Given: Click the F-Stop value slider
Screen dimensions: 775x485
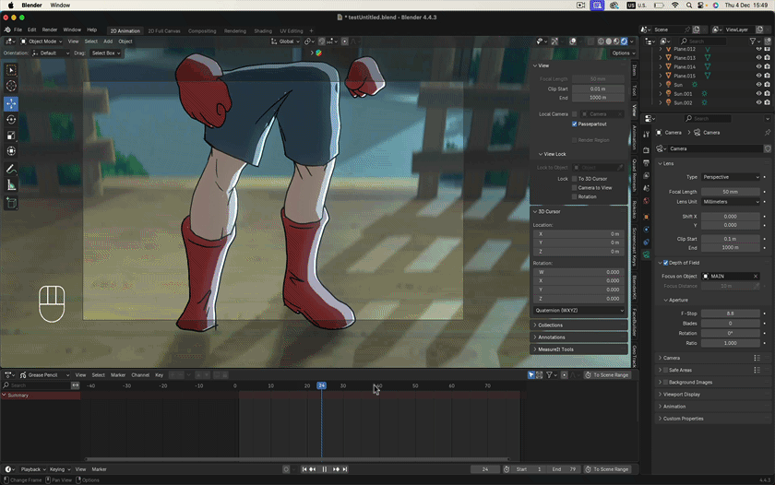Looking at the screenshot, I should tap(731, 313).
